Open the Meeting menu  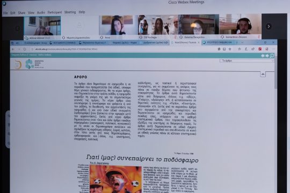point(70,12)
